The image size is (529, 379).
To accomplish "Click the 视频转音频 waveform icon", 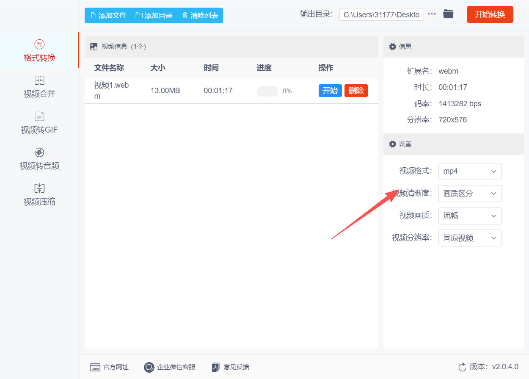I will pos(39,152).
